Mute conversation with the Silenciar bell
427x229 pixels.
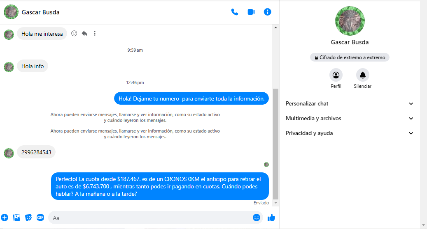click(x=363, y=75)
